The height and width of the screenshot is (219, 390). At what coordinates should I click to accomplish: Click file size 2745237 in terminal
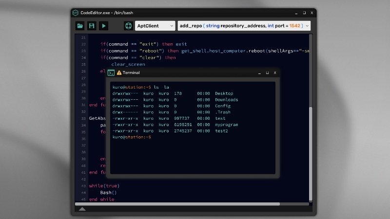183,131
